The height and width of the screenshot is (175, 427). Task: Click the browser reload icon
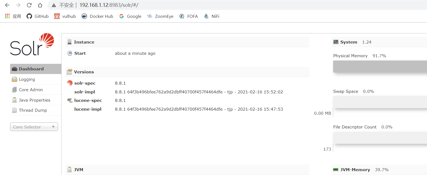29,5
